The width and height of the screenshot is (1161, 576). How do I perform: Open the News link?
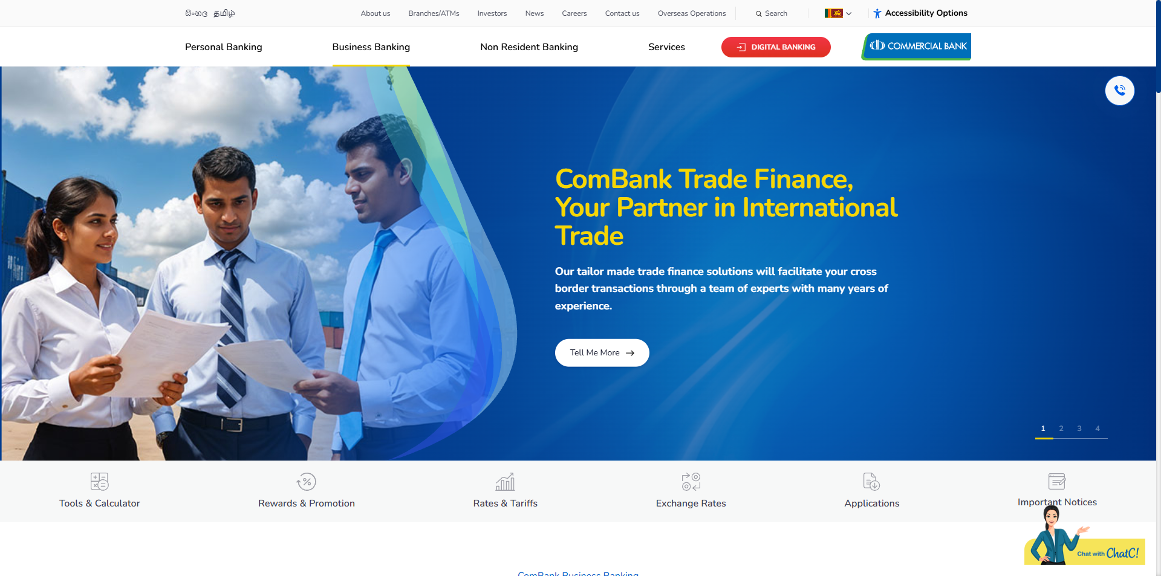[535, 13]
